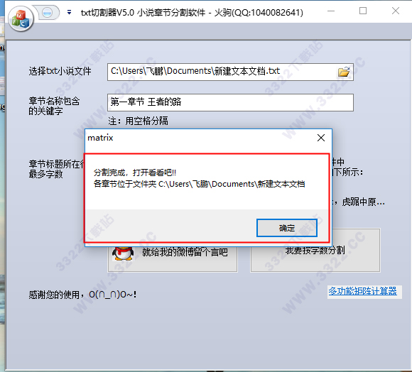Expand the quick access customize arrow
The height and width of the screenshot is (372, 412).
click(x=69, y=12)
